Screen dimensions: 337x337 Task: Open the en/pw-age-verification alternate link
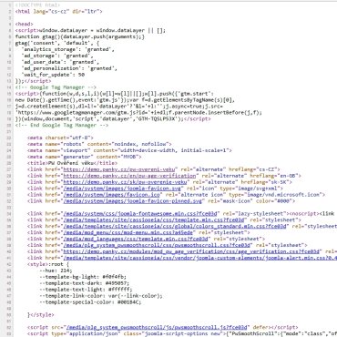(129, 176)
